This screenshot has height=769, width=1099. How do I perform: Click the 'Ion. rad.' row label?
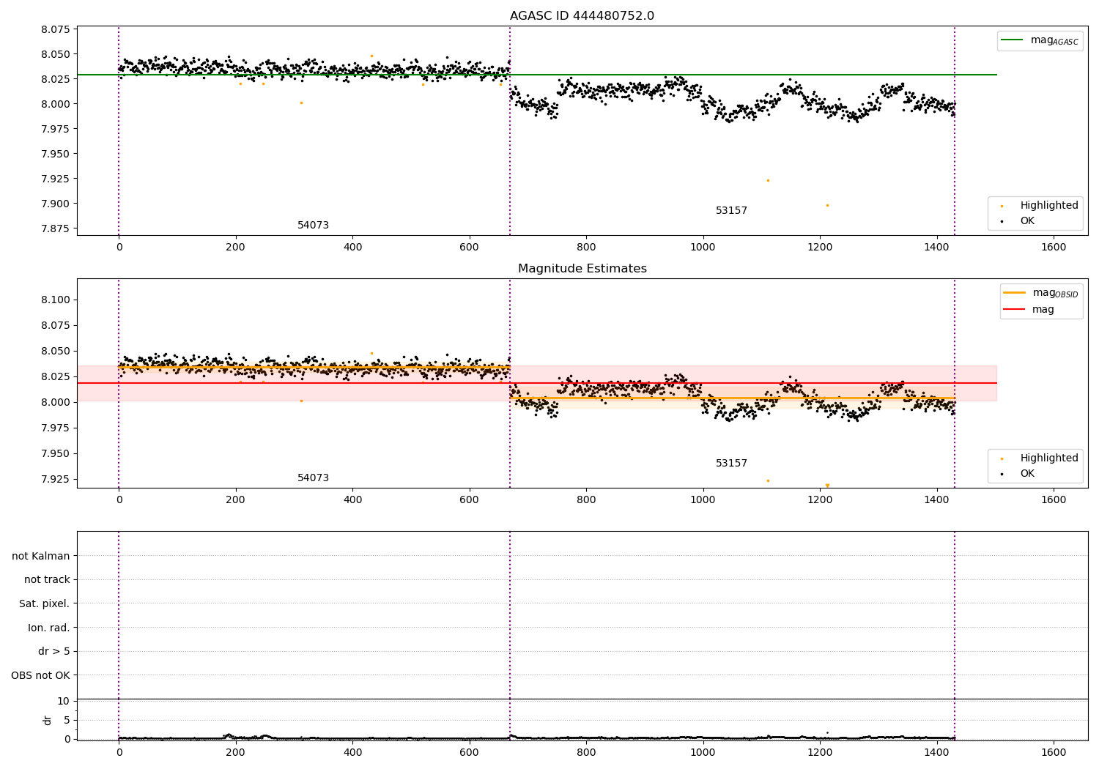[49, 628]
